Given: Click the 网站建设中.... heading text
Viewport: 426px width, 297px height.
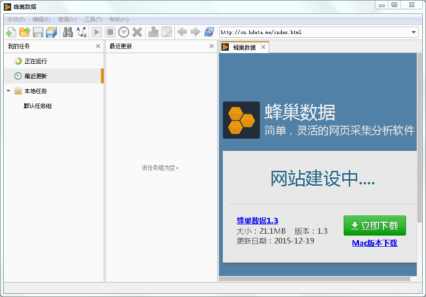Looking at the screenshot, I should [322, 178].
